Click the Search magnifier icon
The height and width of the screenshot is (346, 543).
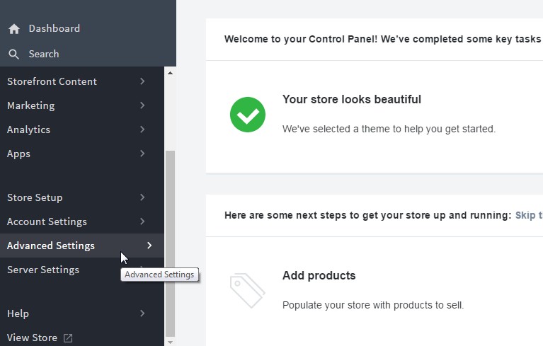pos(13,54)
